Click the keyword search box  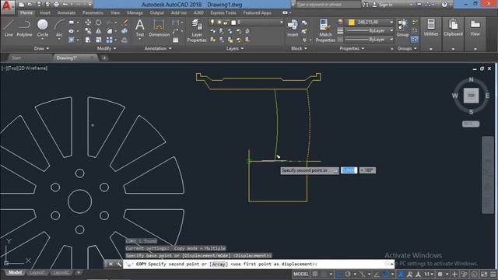[328, 5]
